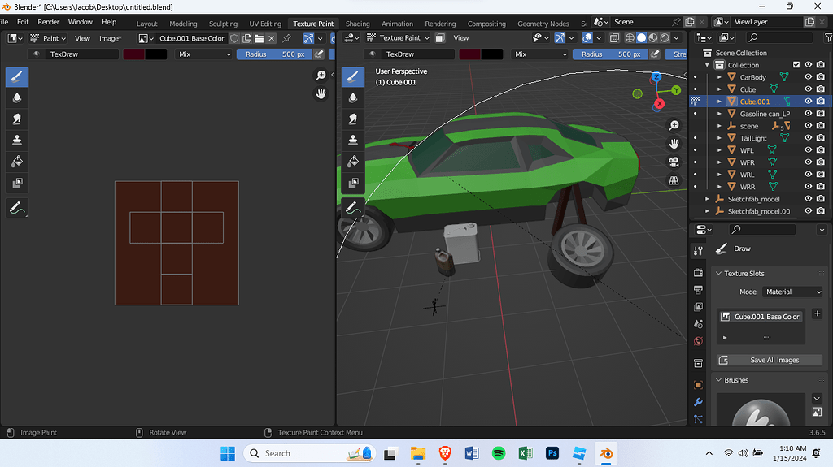This screenshot has width=833, height=467.
Task: Open Blender from Windows taskbar
Action: point(605,453)
